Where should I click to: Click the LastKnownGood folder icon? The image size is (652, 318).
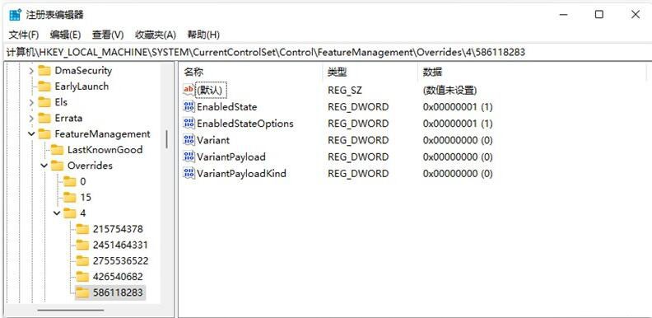(x=57, y=150)
